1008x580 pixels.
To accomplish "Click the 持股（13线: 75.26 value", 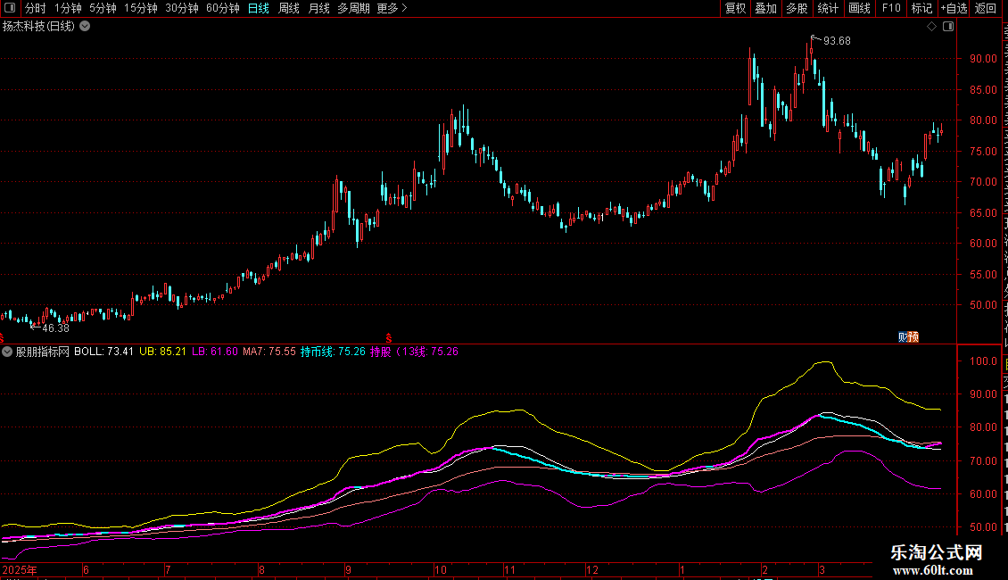I will [414, 352].
